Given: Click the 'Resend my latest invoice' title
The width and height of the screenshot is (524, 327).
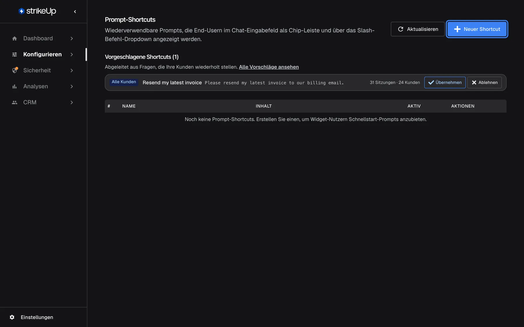Looking at the screenshot, I should click(172, 83).
